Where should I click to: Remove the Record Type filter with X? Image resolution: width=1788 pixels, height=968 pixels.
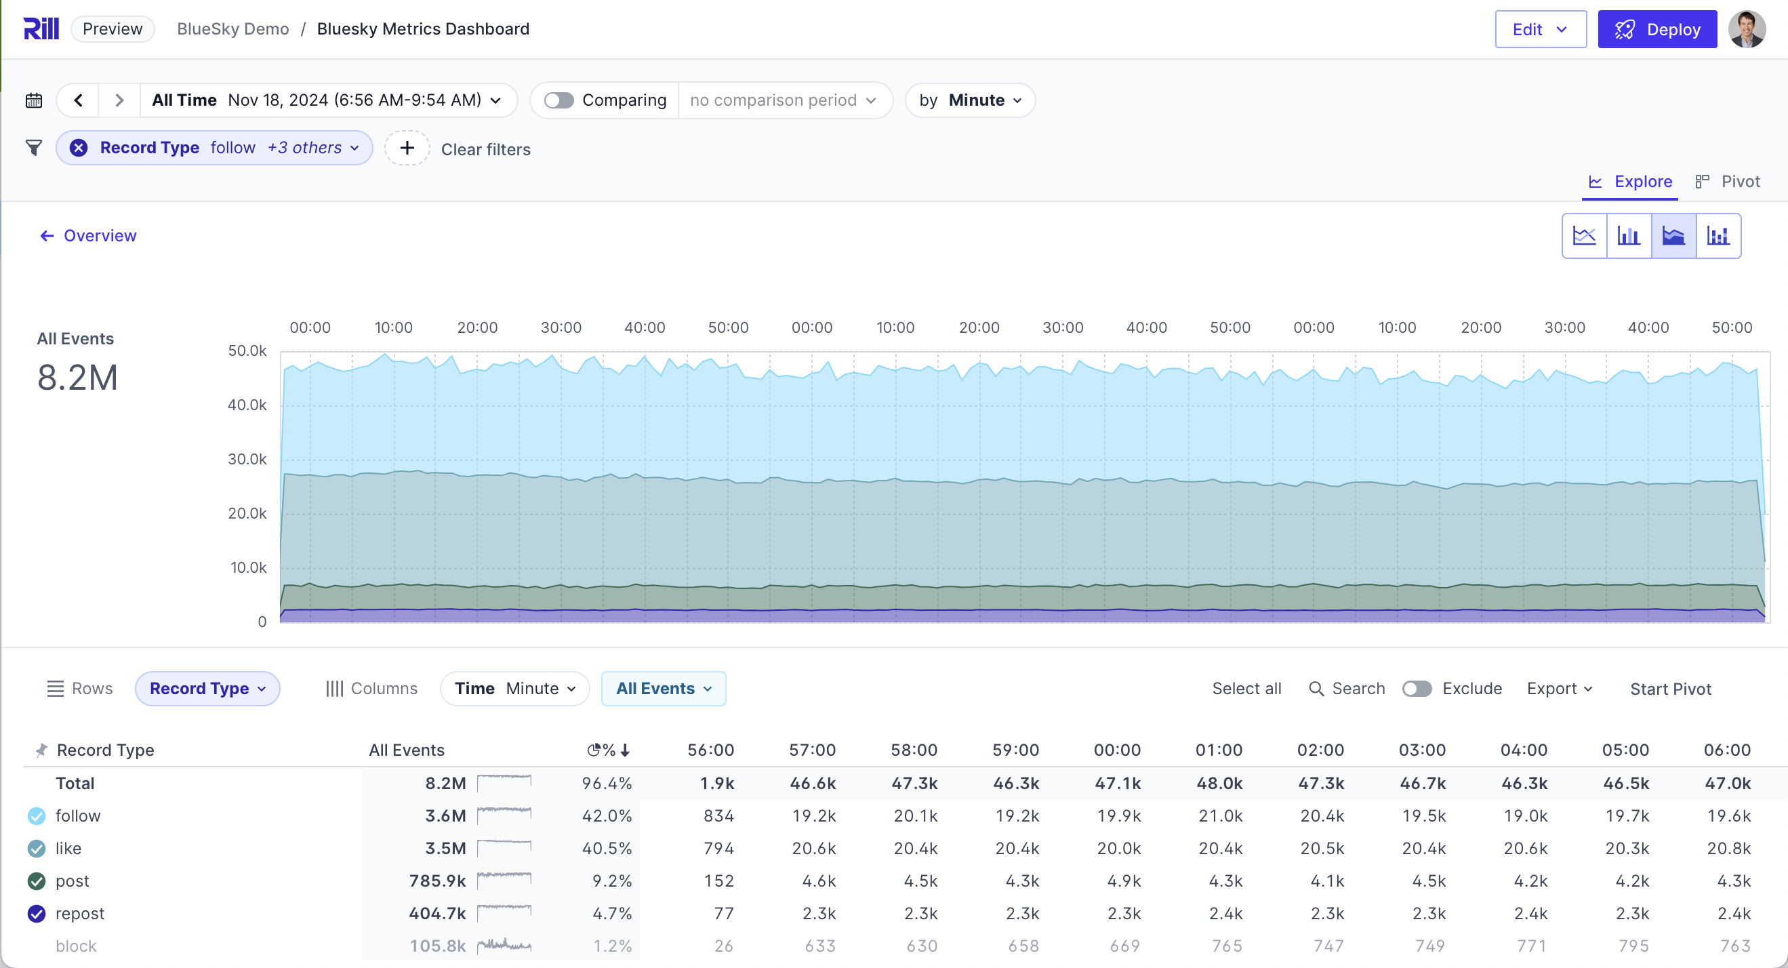tap(79, 148)
